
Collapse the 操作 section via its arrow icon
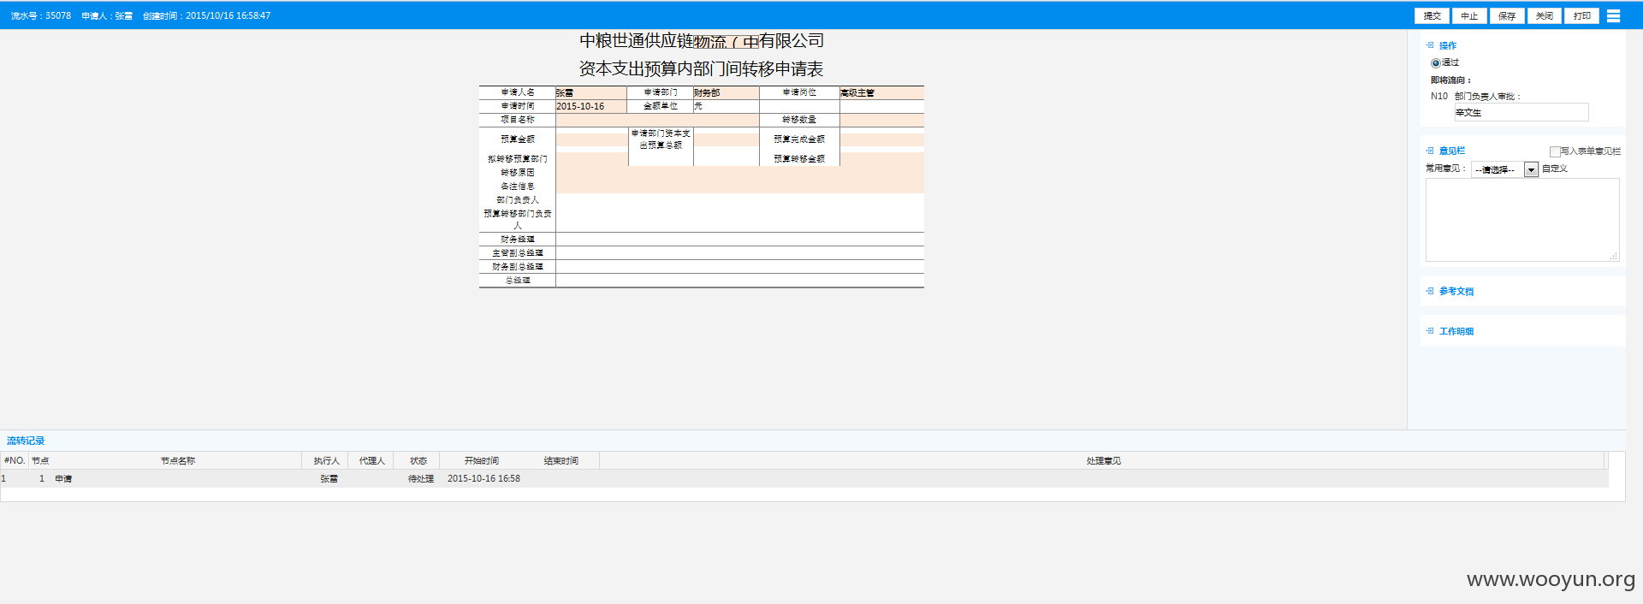1430,45
